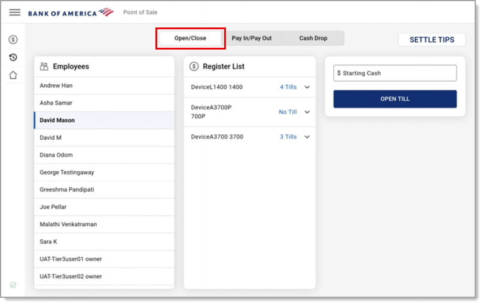Select employee UAT-Tier3user01 owner

tap(104, 259)
